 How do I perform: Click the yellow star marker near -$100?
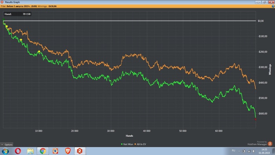point(21,40)
